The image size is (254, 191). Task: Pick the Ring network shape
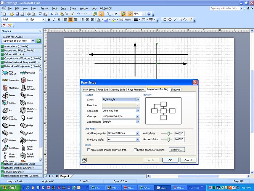point(9,73)
